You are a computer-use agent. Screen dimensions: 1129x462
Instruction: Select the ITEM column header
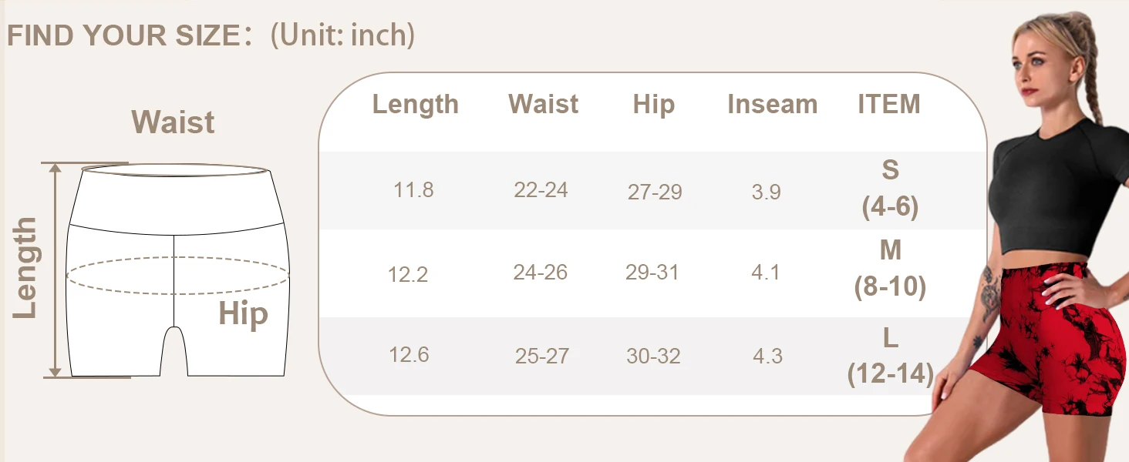pyautogui.click(x=889, y=105)
